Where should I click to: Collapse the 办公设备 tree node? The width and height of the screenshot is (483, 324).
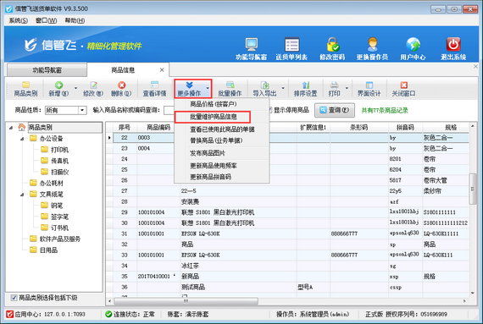[x=22, y=139]
